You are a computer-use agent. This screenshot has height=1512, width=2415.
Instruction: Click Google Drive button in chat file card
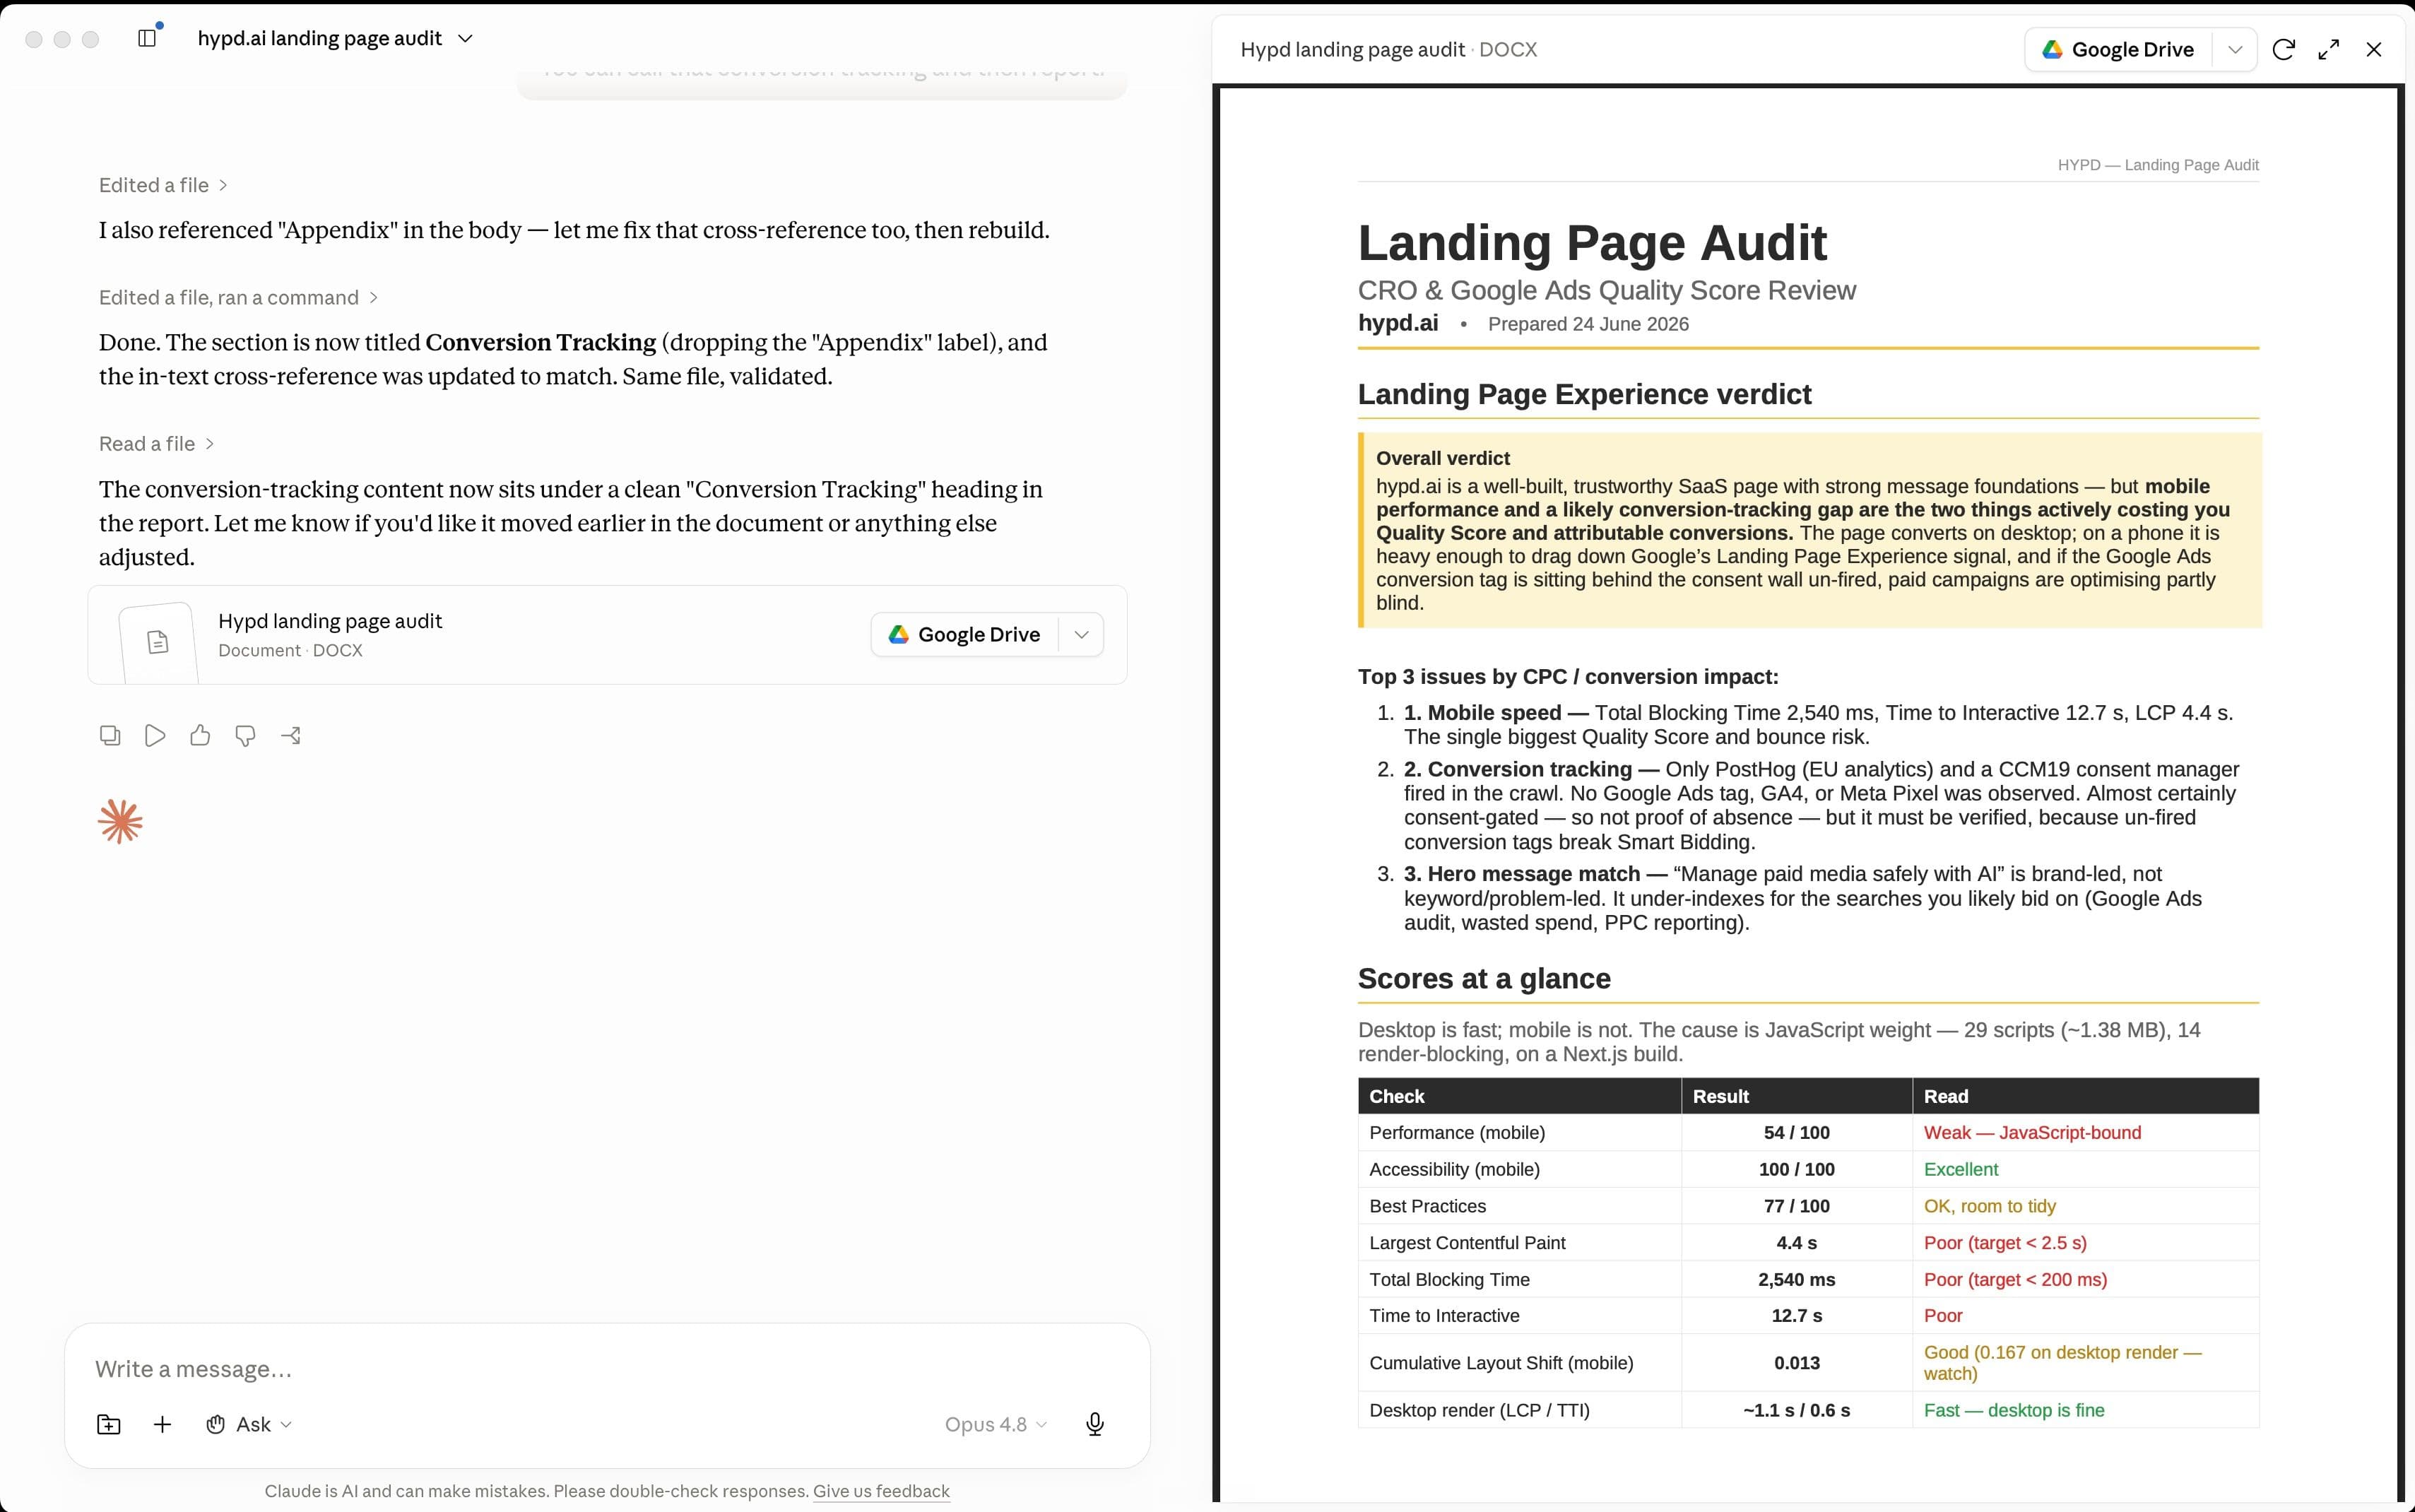click(x=965, y=634)
